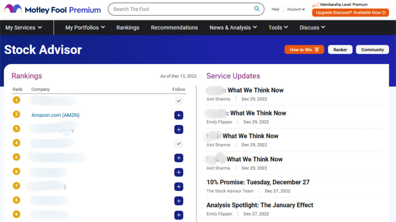
Task: Click 'Membership Level: Premium' text
Action: [344, 5]
